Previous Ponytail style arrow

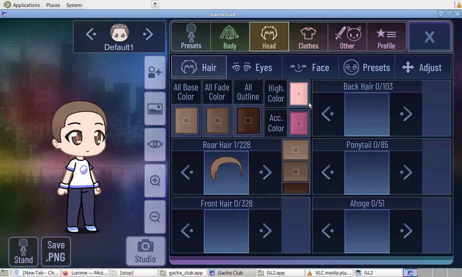coord(328,172)
